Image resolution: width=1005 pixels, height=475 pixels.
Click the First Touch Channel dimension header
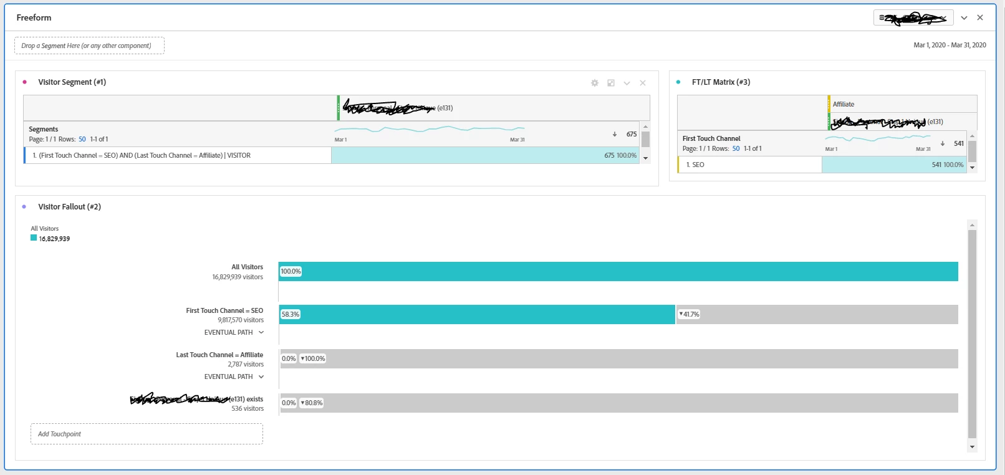click(711, 138)
